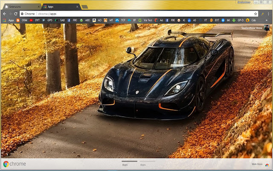This screenshot has width=273, height=171.
Task: Open the MI bookmark
Action: coord(226,20)
